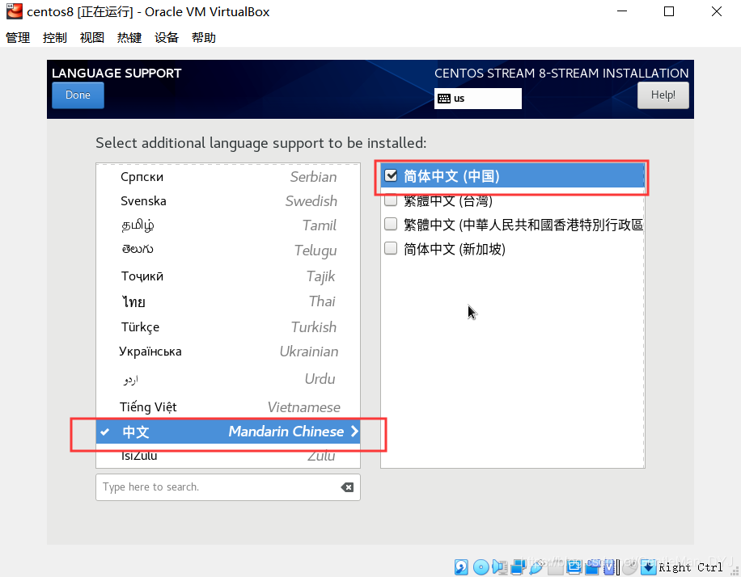
Task: Enable the 简体中文 (新加坡) option
Action: click(391, 247)
